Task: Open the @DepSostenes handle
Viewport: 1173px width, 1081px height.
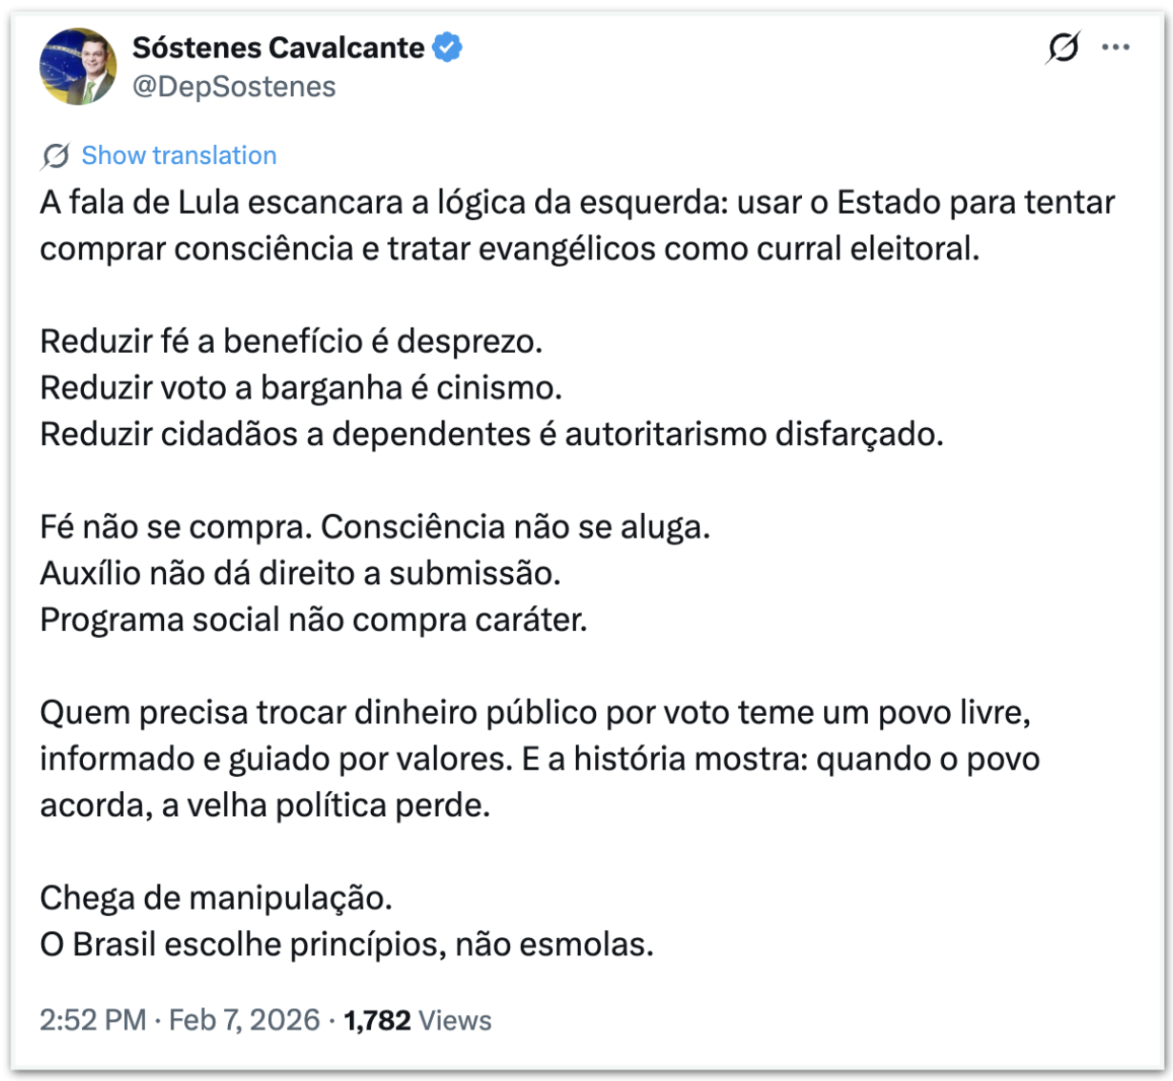Action: coord(234,87)
